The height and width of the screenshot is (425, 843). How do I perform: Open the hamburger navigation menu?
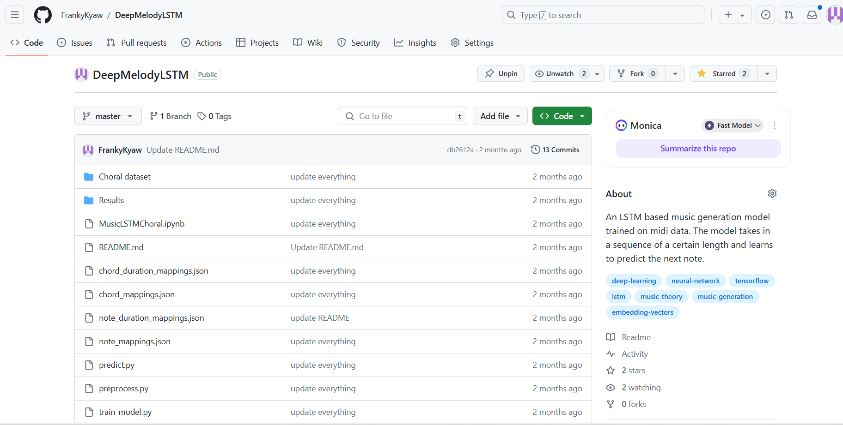tap(15, 15)
